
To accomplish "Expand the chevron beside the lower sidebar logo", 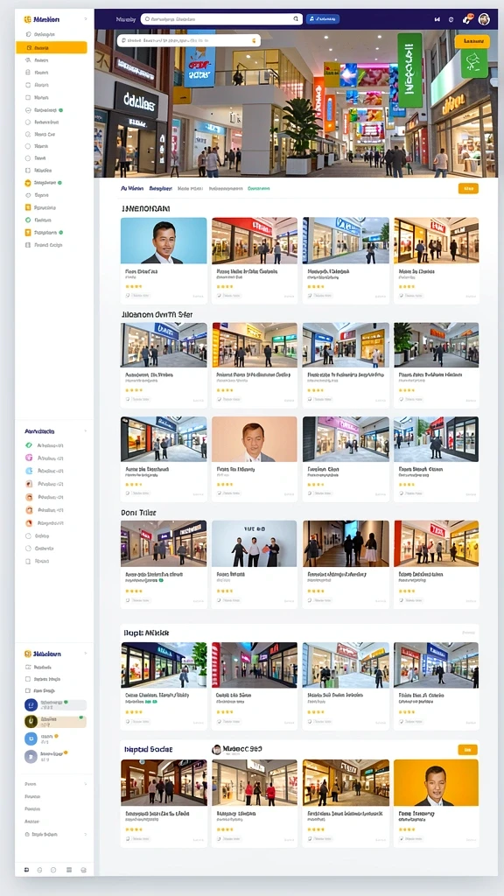I will [86, 653].
